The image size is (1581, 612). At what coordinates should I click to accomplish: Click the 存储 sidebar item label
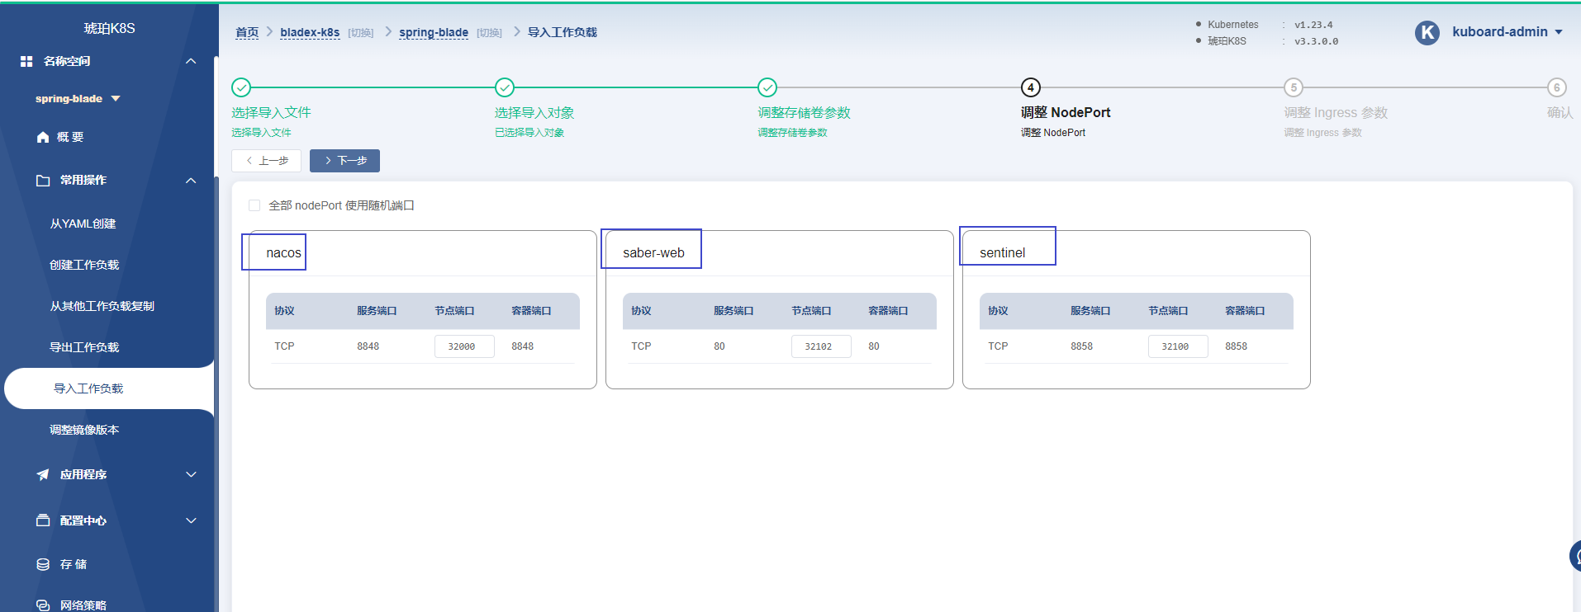point(74,564)
